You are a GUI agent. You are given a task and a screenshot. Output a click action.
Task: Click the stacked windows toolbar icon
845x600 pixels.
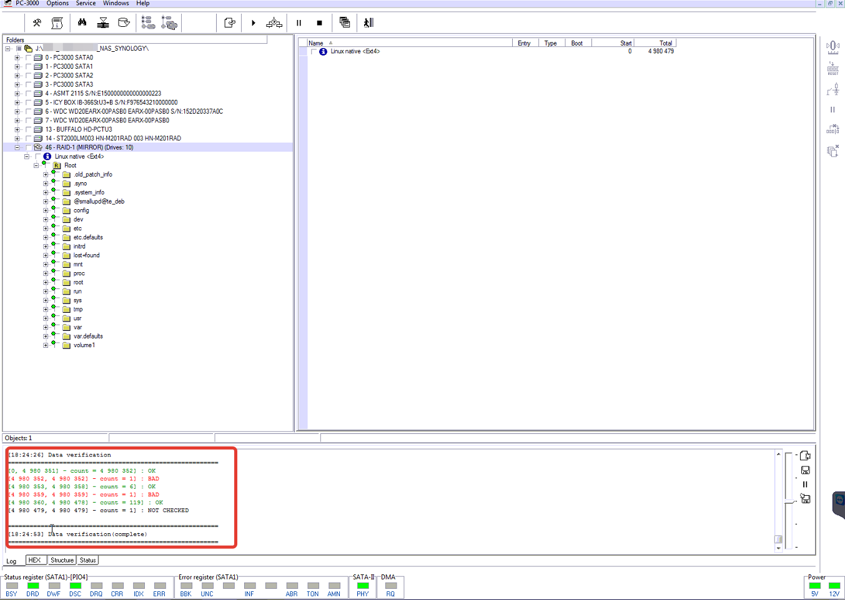344,22
